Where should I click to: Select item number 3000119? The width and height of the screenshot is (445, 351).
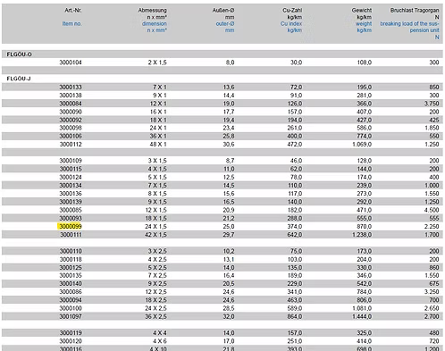pyautogui.click(x=71, y=333)
